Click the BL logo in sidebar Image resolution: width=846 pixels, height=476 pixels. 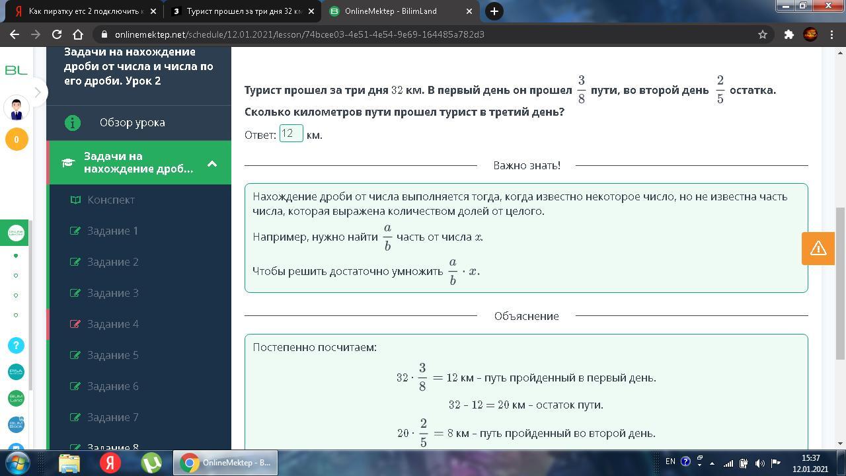(x=16, y=70)
